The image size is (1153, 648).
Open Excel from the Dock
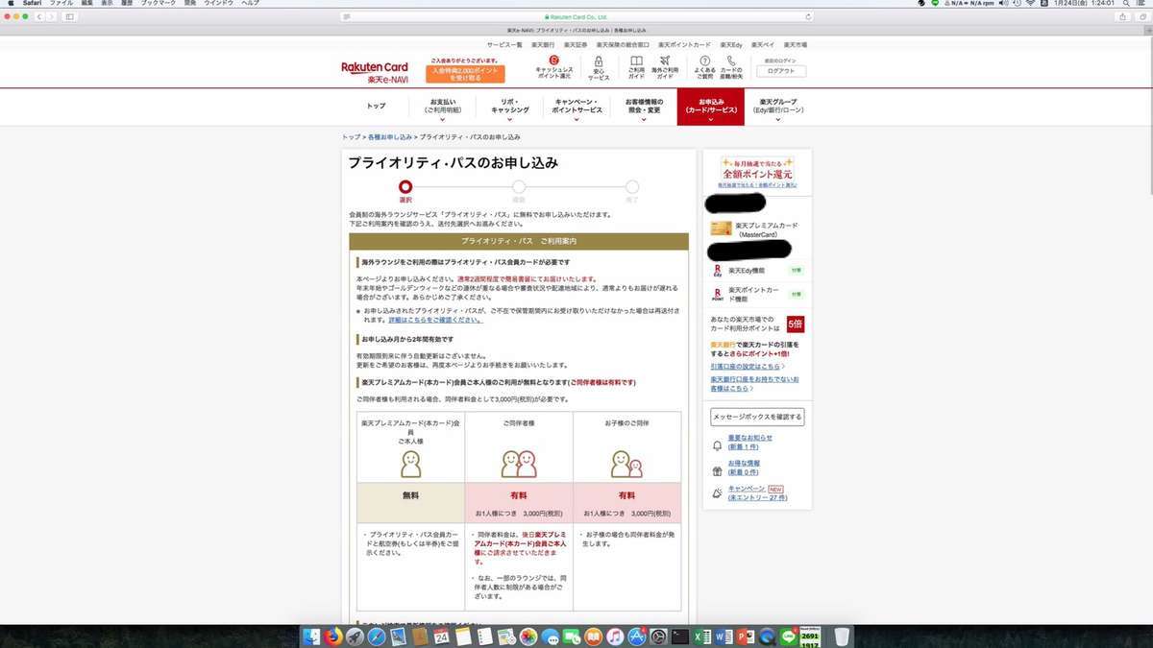[x=702, y=636]
